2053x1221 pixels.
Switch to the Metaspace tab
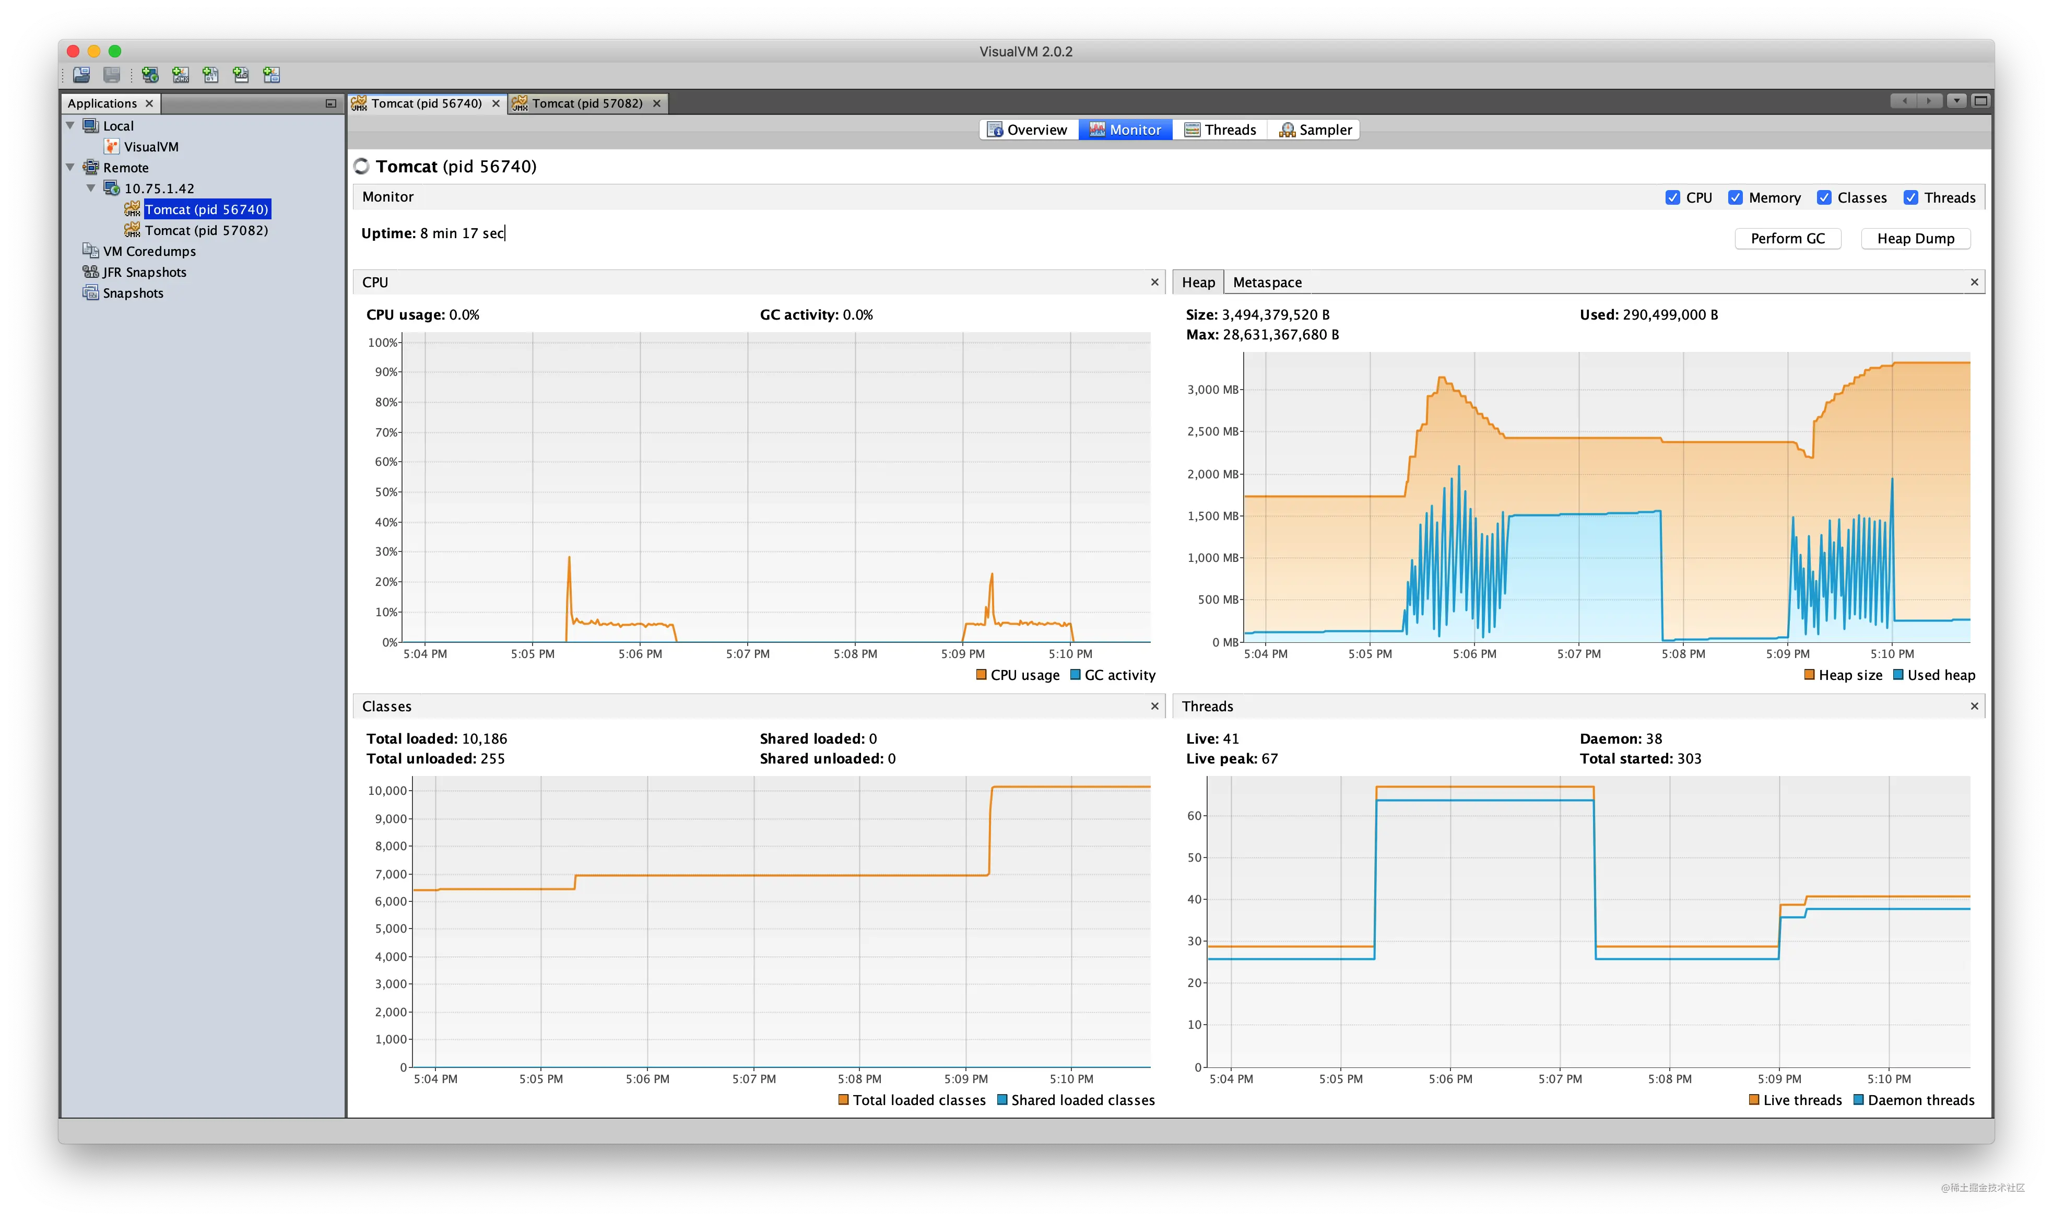coord(1267,282)
